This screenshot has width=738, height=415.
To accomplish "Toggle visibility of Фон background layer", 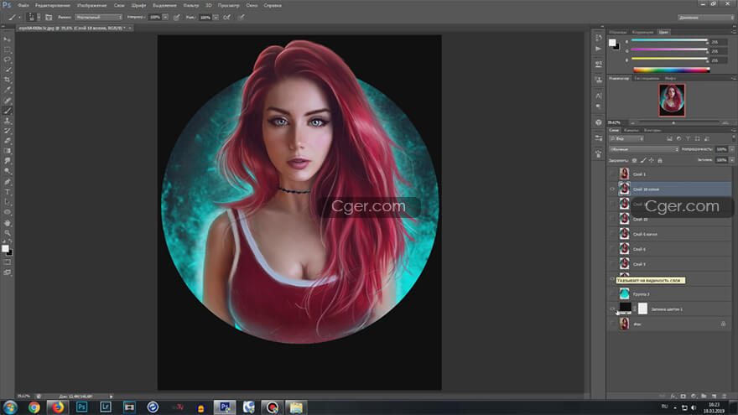I will [x=612, y=324].
